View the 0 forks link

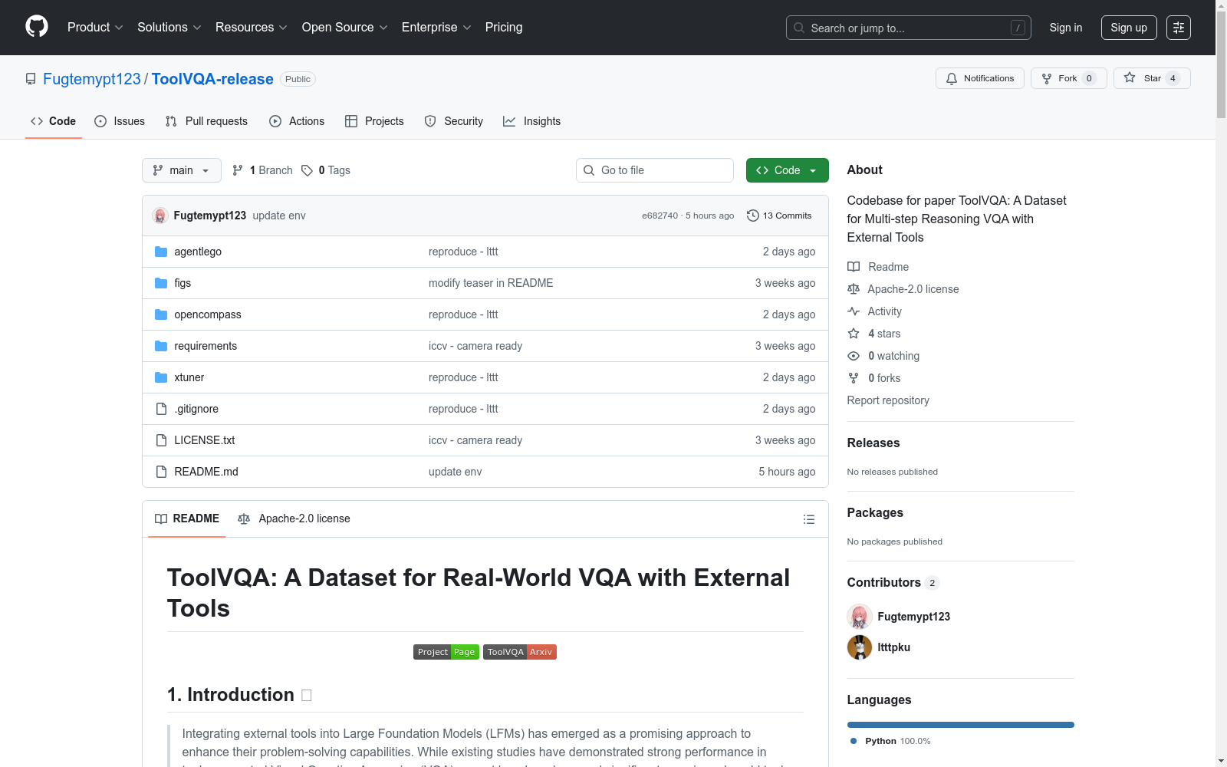[x=874, y=378]
